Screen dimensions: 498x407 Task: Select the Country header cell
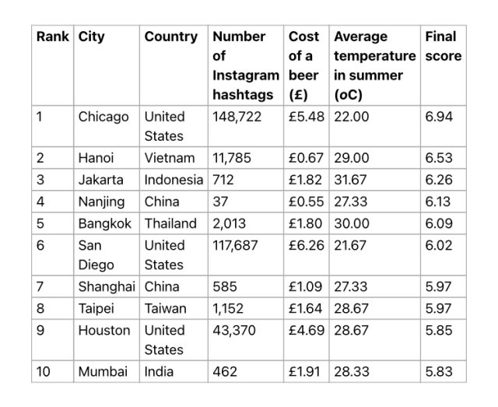click(170, 37)
